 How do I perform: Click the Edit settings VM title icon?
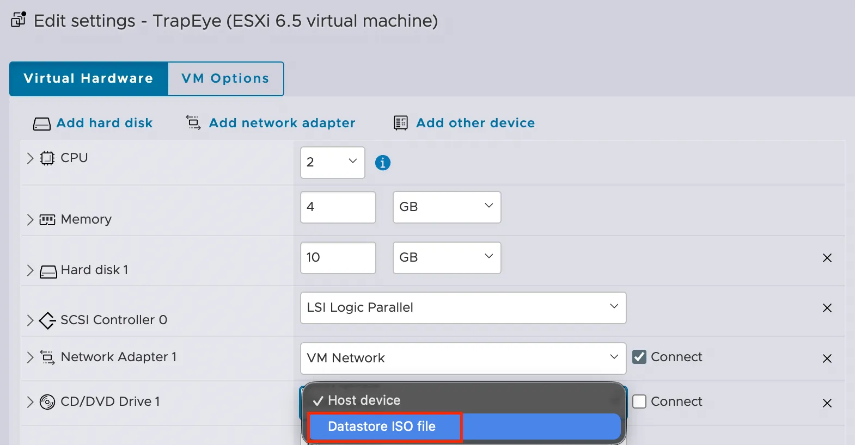tap(19, 19)
